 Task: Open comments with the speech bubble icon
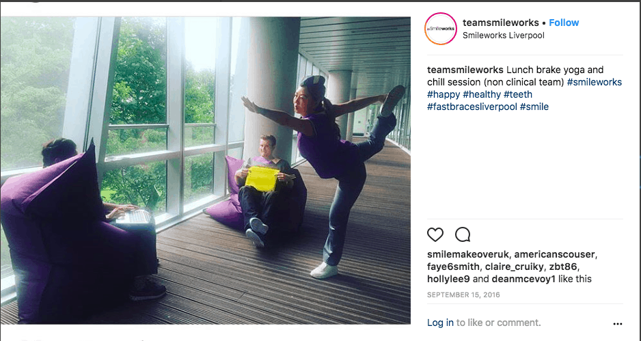click(x=463, y=234)
